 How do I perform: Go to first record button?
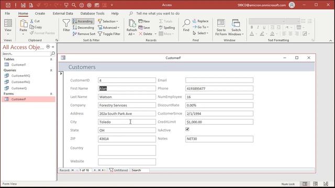point(73,170)
